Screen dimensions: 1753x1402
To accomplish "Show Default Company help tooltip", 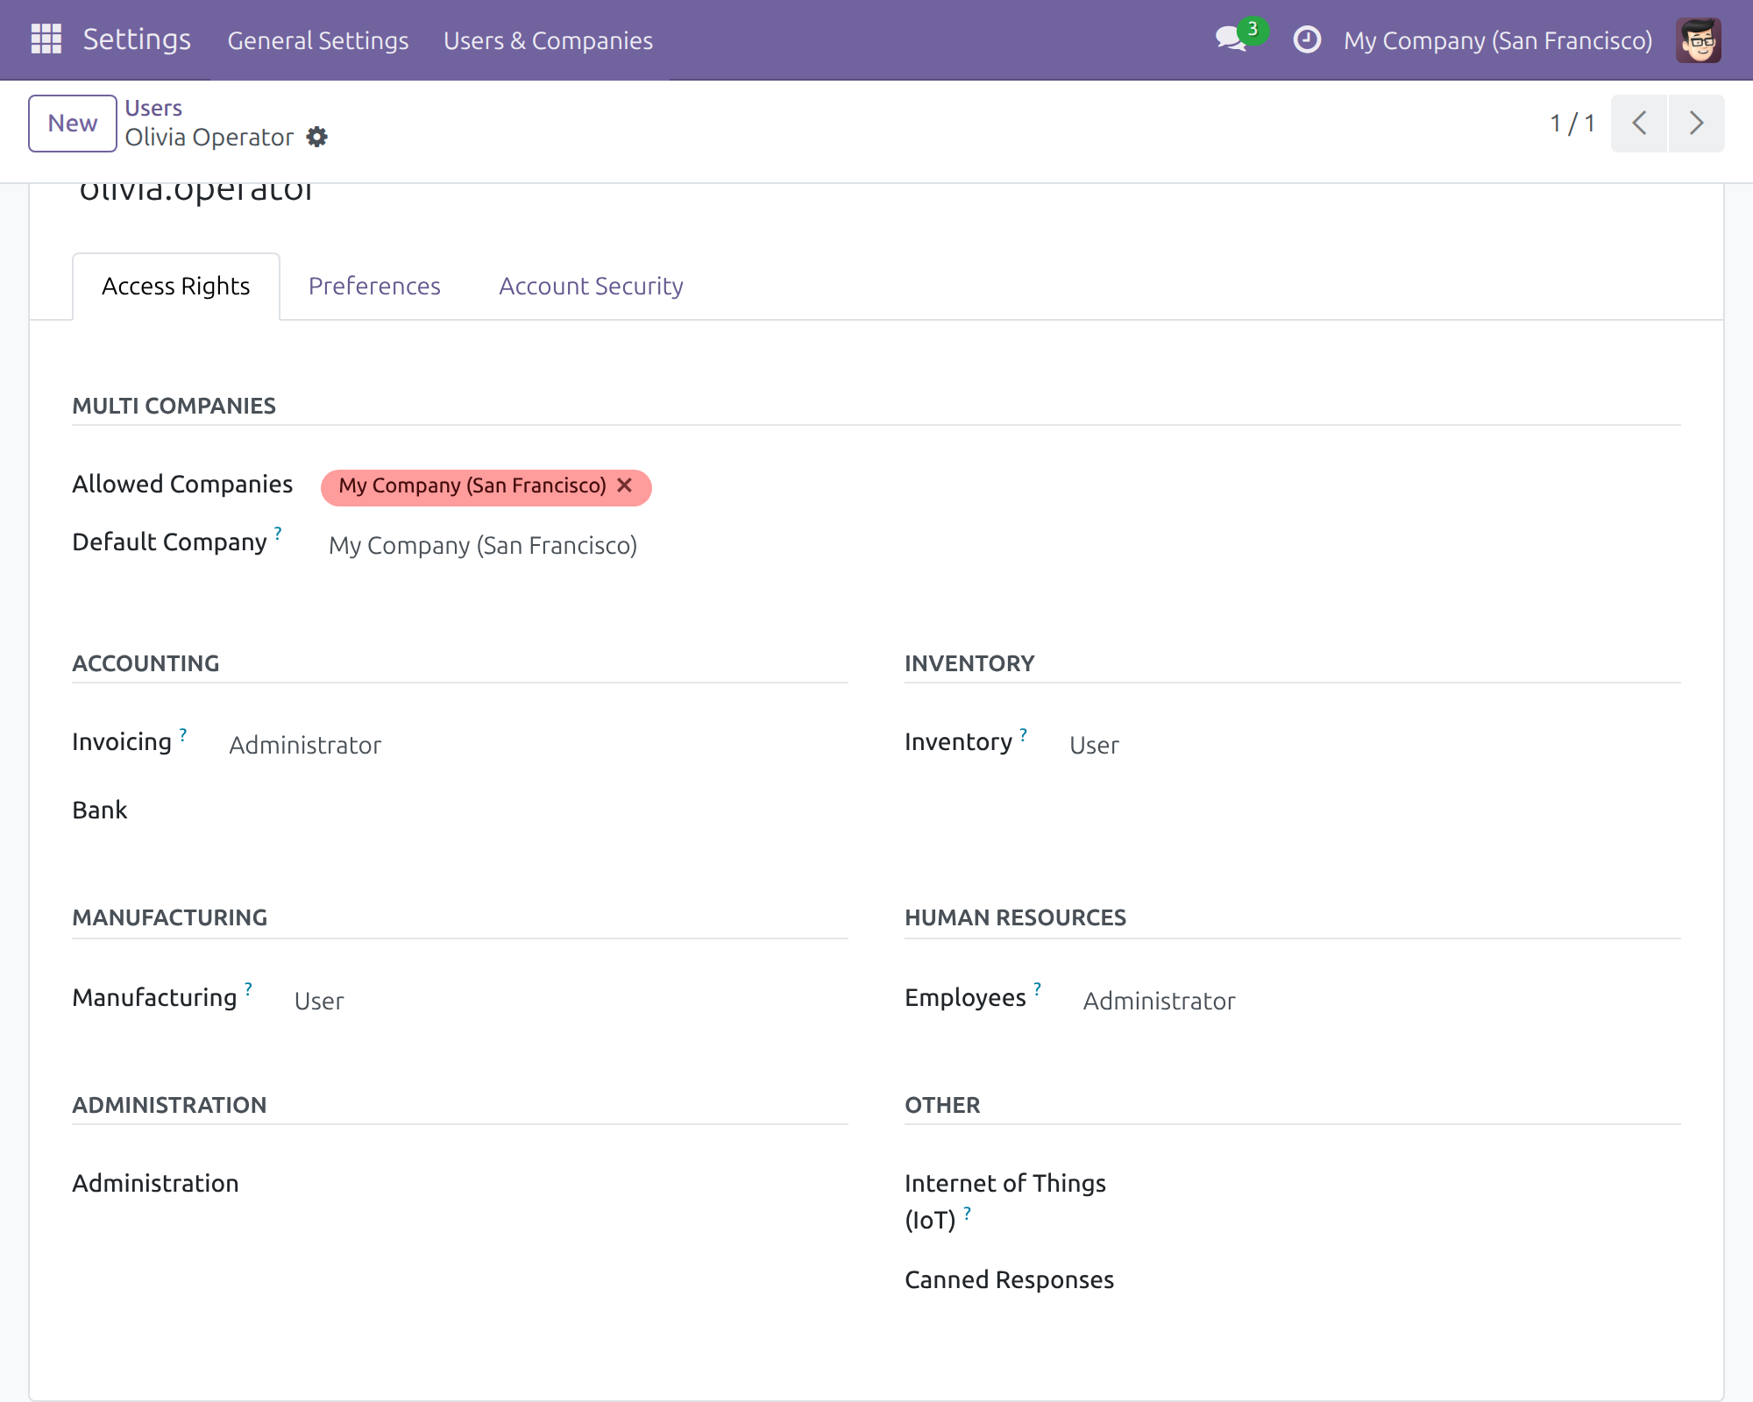I will (x=278, y=533).
